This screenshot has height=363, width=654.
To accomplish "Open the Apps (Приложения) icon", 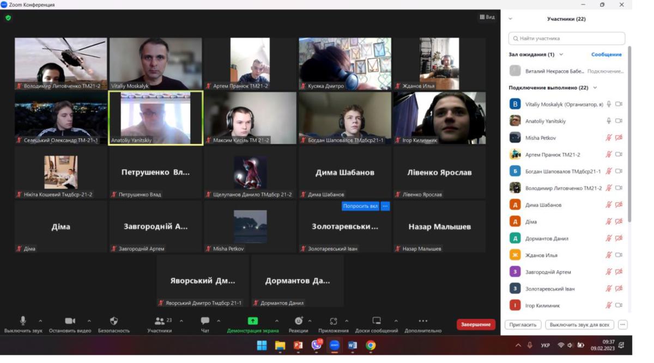I will coord(333,321).
